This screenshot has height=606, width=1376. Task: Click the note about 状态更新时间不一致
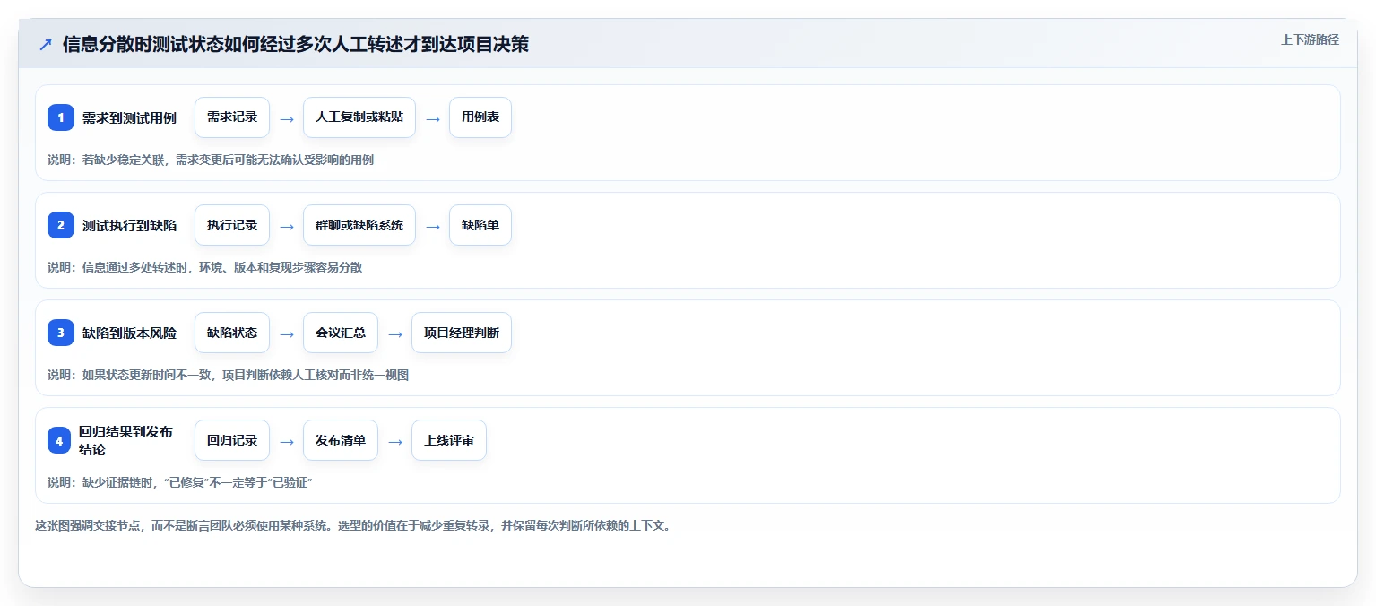pyautogui.click(x=228, y=375)
